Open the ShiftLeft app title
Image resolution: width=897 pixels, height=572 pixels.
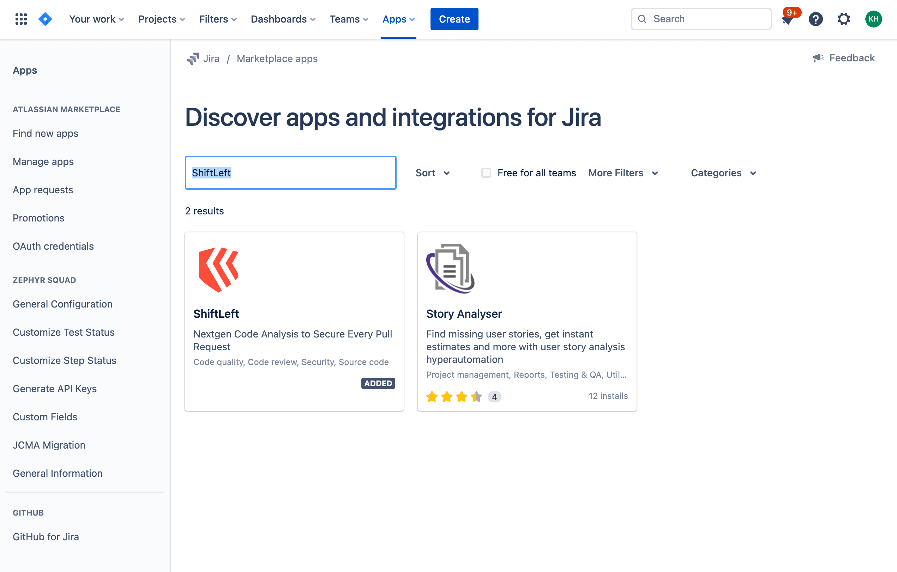[x=216, y=314]
